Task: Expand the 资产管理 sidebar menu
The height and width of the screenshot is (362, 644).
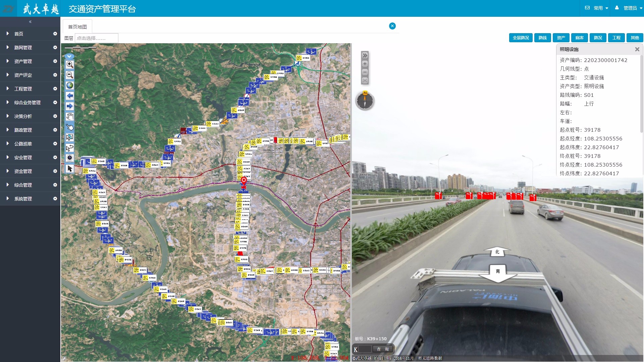Action: [x=23, y=61]
